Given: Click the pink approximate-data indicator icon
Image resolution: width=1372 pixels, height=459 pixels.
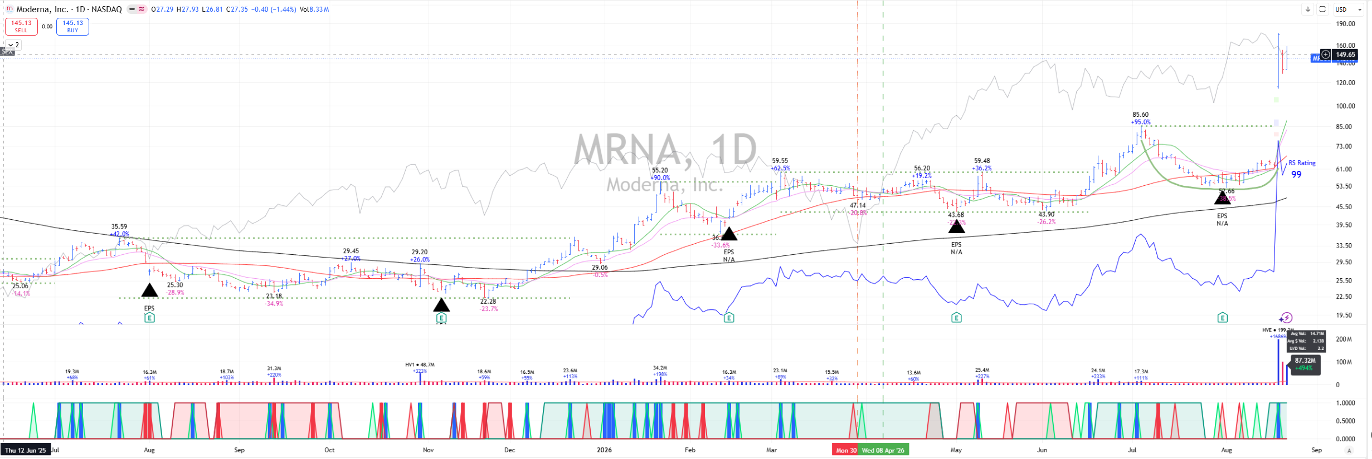Looking at the screenshot, I should click(x=142, y=9).
